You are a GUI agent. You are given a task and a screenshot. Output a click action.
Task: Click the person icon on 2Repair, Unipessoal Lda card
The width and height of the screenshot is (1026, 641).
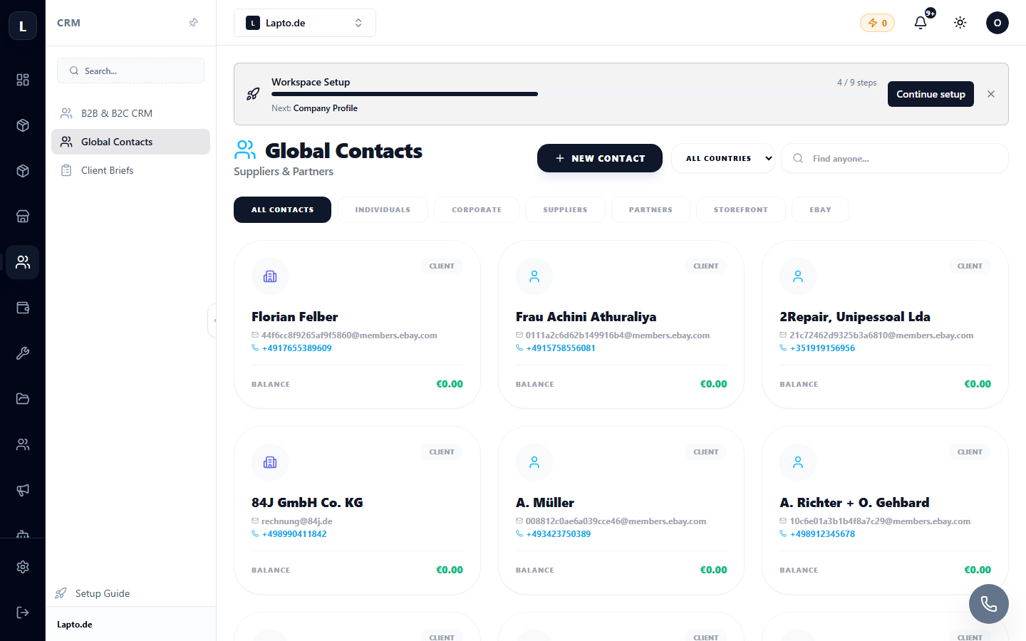coord(798,276)
